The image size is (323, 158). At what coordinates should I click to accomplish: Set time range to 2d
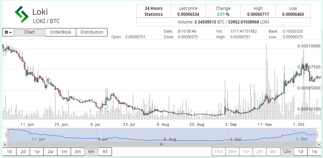pos(23,152)
